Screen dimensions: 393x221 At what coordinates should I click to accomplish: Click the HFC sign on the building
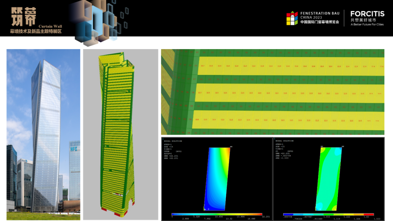(x=75, y=149)
